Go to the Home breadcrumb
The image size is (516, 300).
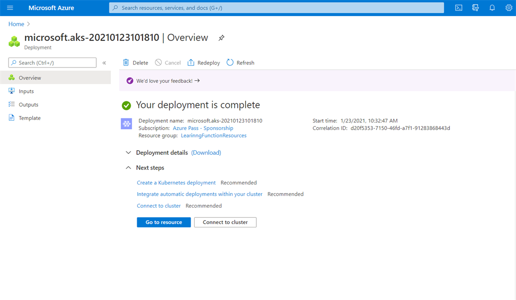(16, 24)
